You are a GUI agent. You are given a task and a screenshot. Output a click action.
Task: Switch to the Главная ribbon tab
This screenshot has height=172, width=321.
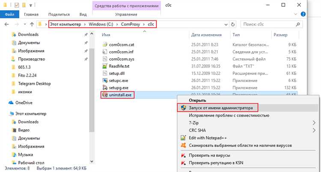(31, 15)
